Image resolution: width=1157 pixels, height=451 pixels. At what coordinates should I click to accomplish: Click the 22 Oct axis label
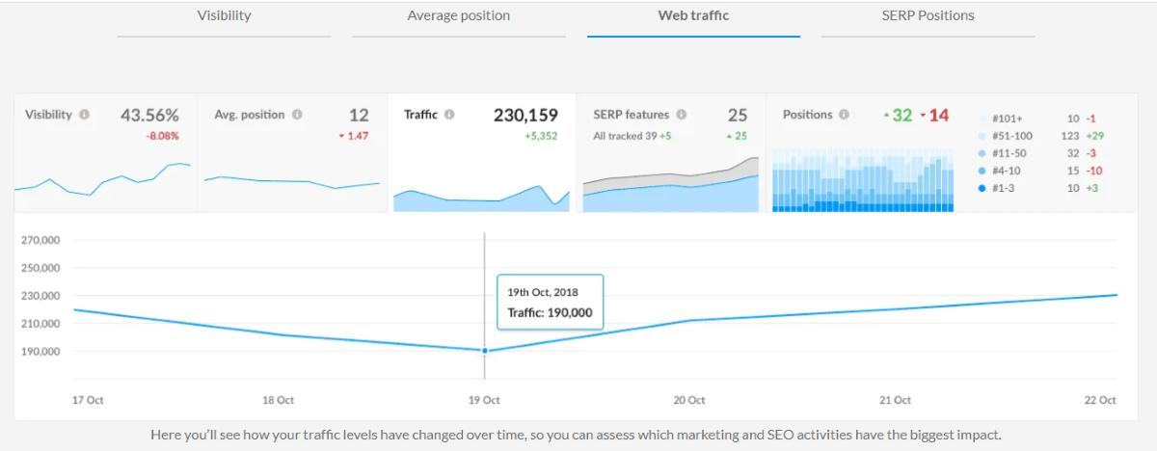tap(1101, 400)
